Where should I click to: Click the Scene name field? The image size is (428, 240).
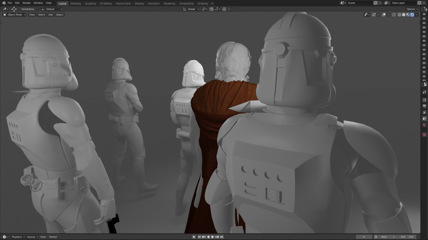pyautogui.click(x=360, y=3)
